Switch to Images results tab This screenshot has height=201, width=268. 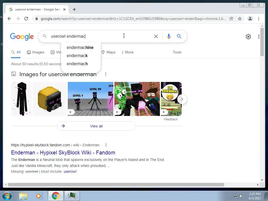click(x=36, y=52)
